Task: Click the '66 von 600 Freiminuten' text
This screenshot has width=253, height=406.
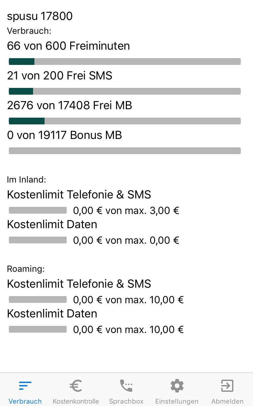Action: coord(68,46)
